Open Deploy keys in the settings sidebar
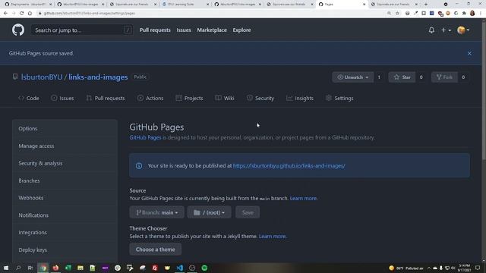Screen dimensions: 486x273 pos(65,249)
